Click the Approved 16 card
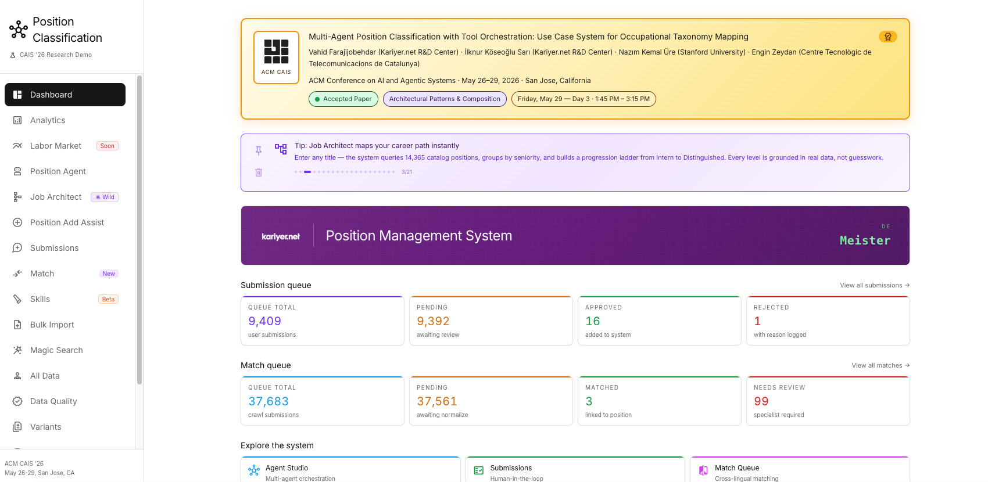Screen dimensions: 988x482 coord(660,321)
